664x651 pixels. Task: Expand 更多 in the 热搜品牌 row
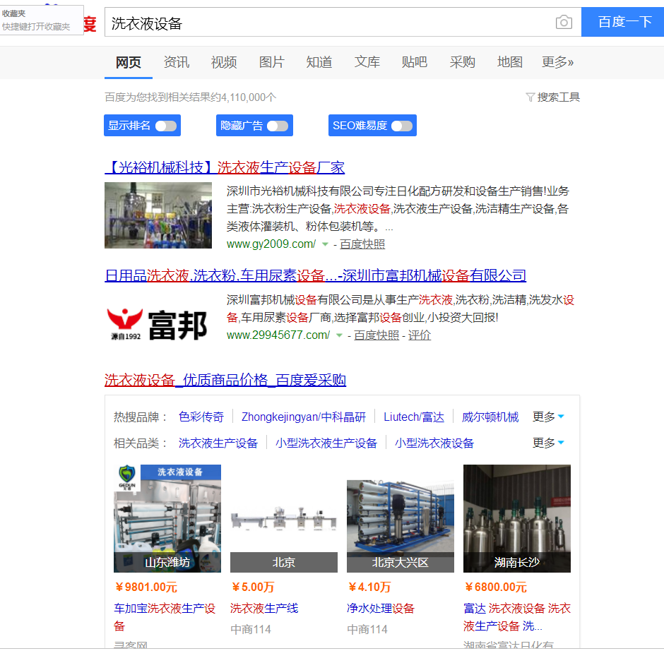548,417
